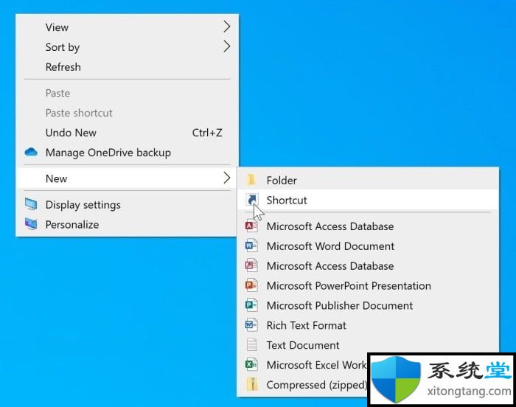
Task: Open the View menu entry
Action: point(127,27)
